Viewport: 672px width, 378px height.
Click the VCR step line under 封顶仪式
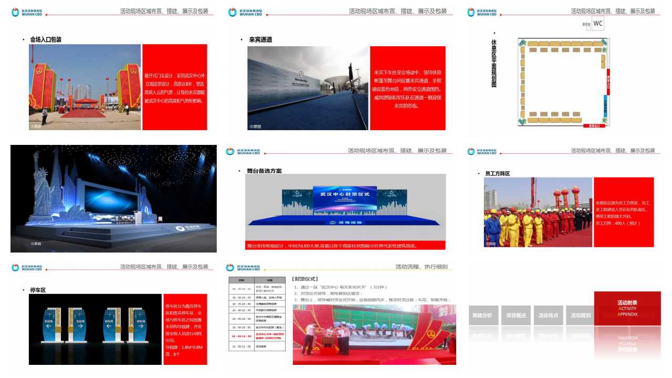[341, 287]
